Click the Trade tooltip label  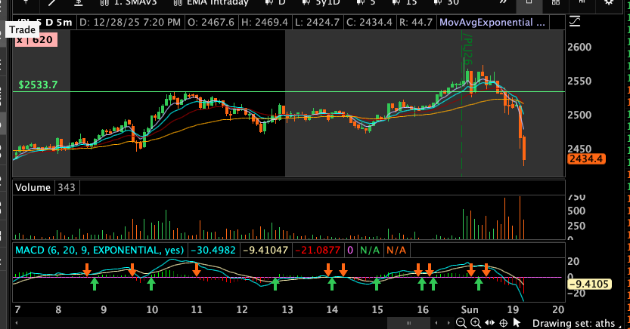[23, 30]
